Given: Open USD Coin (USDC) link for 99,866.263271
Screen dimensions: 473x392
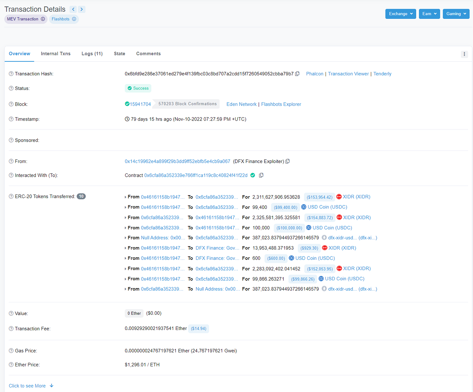Looking at the screenshot, I should [x=345, y=279].
